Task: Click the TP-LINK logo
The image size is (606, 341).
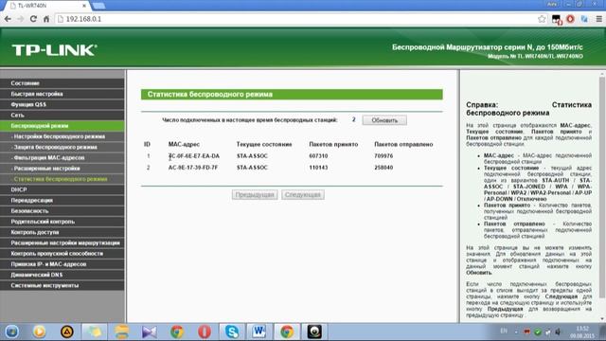Action: point(54,50)
